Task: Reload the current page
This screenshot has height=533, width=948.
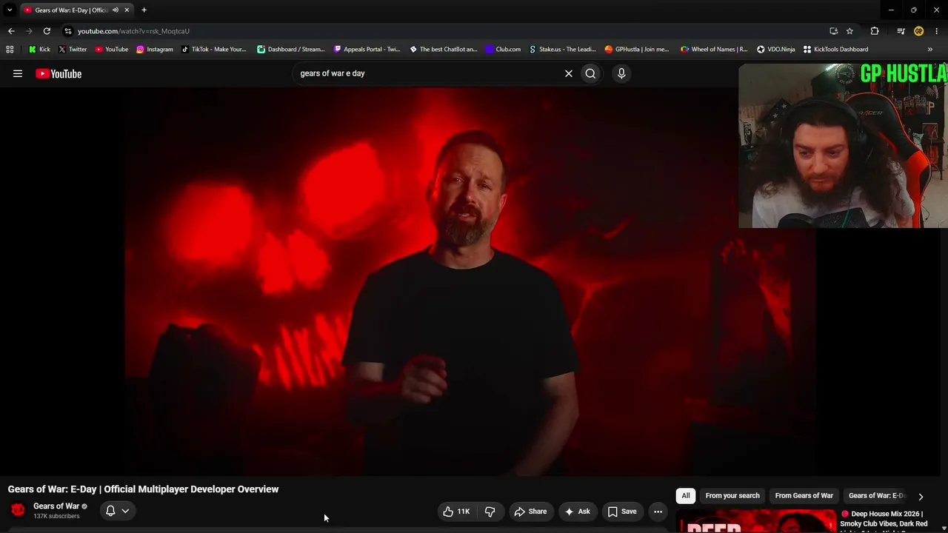Action: [x=47, y=31]
